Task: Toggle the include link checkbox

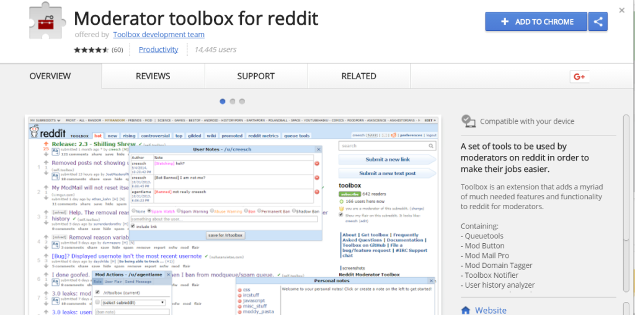Action: (134, 227)
